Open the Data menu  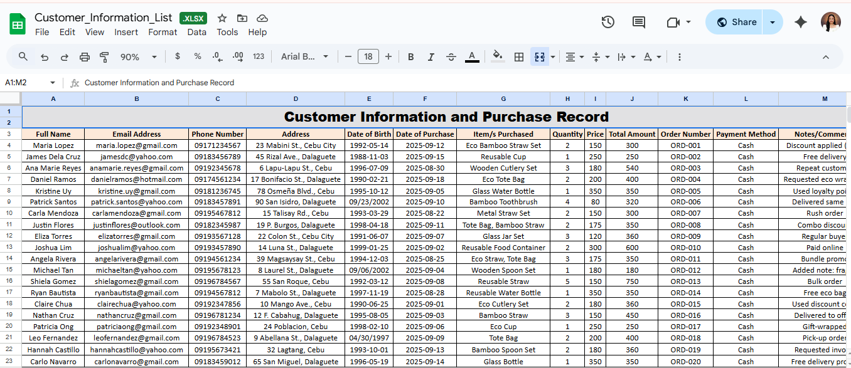pos(196,32)
